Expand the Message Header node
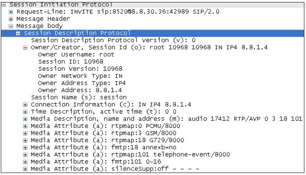The height and width of the screenshot is (175, 306). (x=11, y=19)
